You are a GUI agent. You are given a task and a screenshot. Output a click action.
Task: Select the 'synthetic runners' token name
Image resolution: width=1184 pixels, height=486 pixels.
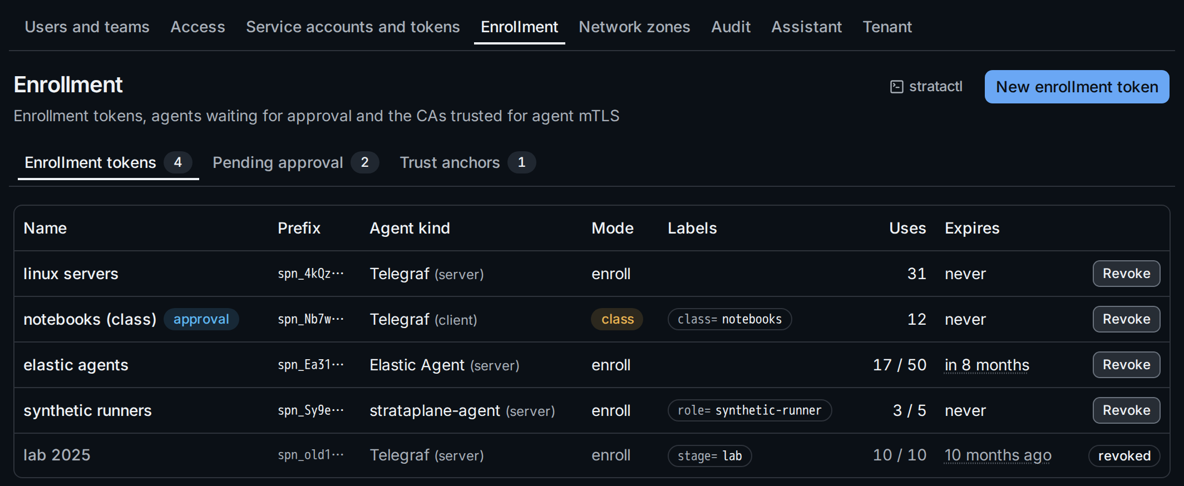pos(87,410)
